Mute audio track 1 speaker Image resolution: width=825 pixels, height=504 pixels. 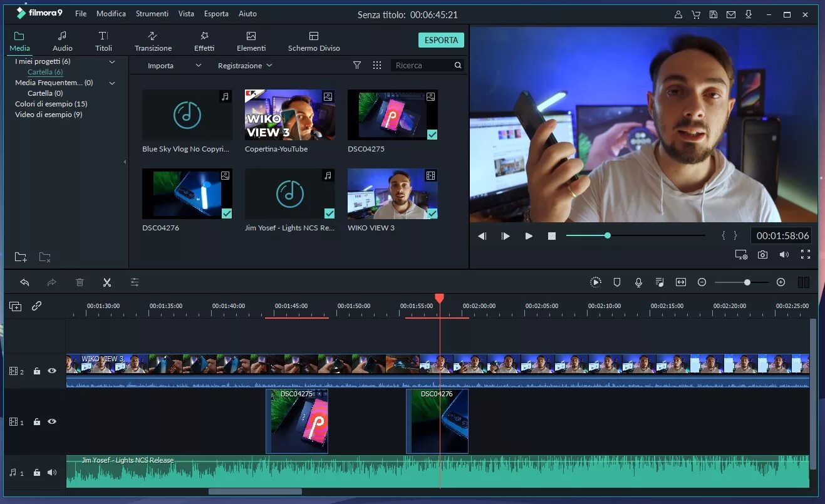click(x=52, y=473)
